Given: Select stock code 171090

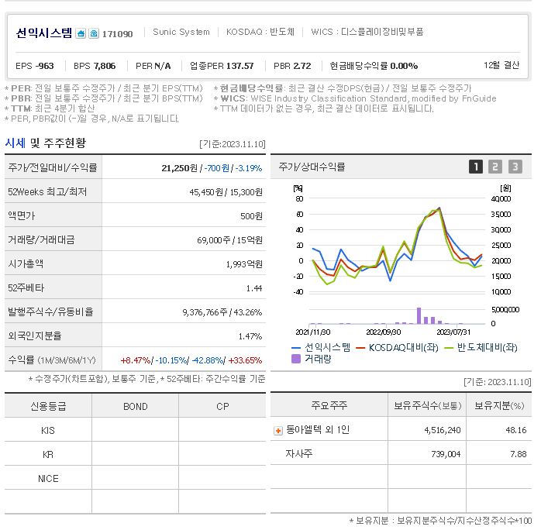Looking at the screenshot, I should pyautogui.click(x=117, y=34).
